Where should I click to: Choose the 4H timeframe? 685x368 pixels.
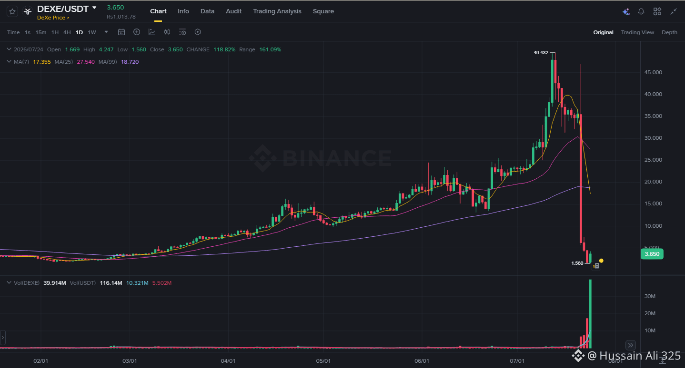click(x=67, y=32)
